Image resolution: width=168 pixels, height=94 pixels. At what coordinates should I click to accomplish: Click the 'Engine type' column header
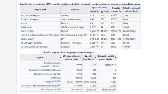click(x=40, y=10)
